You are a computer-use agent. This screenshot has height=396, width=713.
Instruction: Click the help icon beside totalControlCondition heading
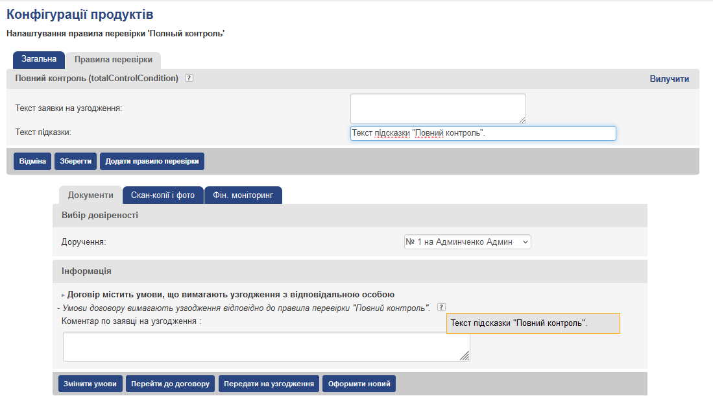(189, 79)
